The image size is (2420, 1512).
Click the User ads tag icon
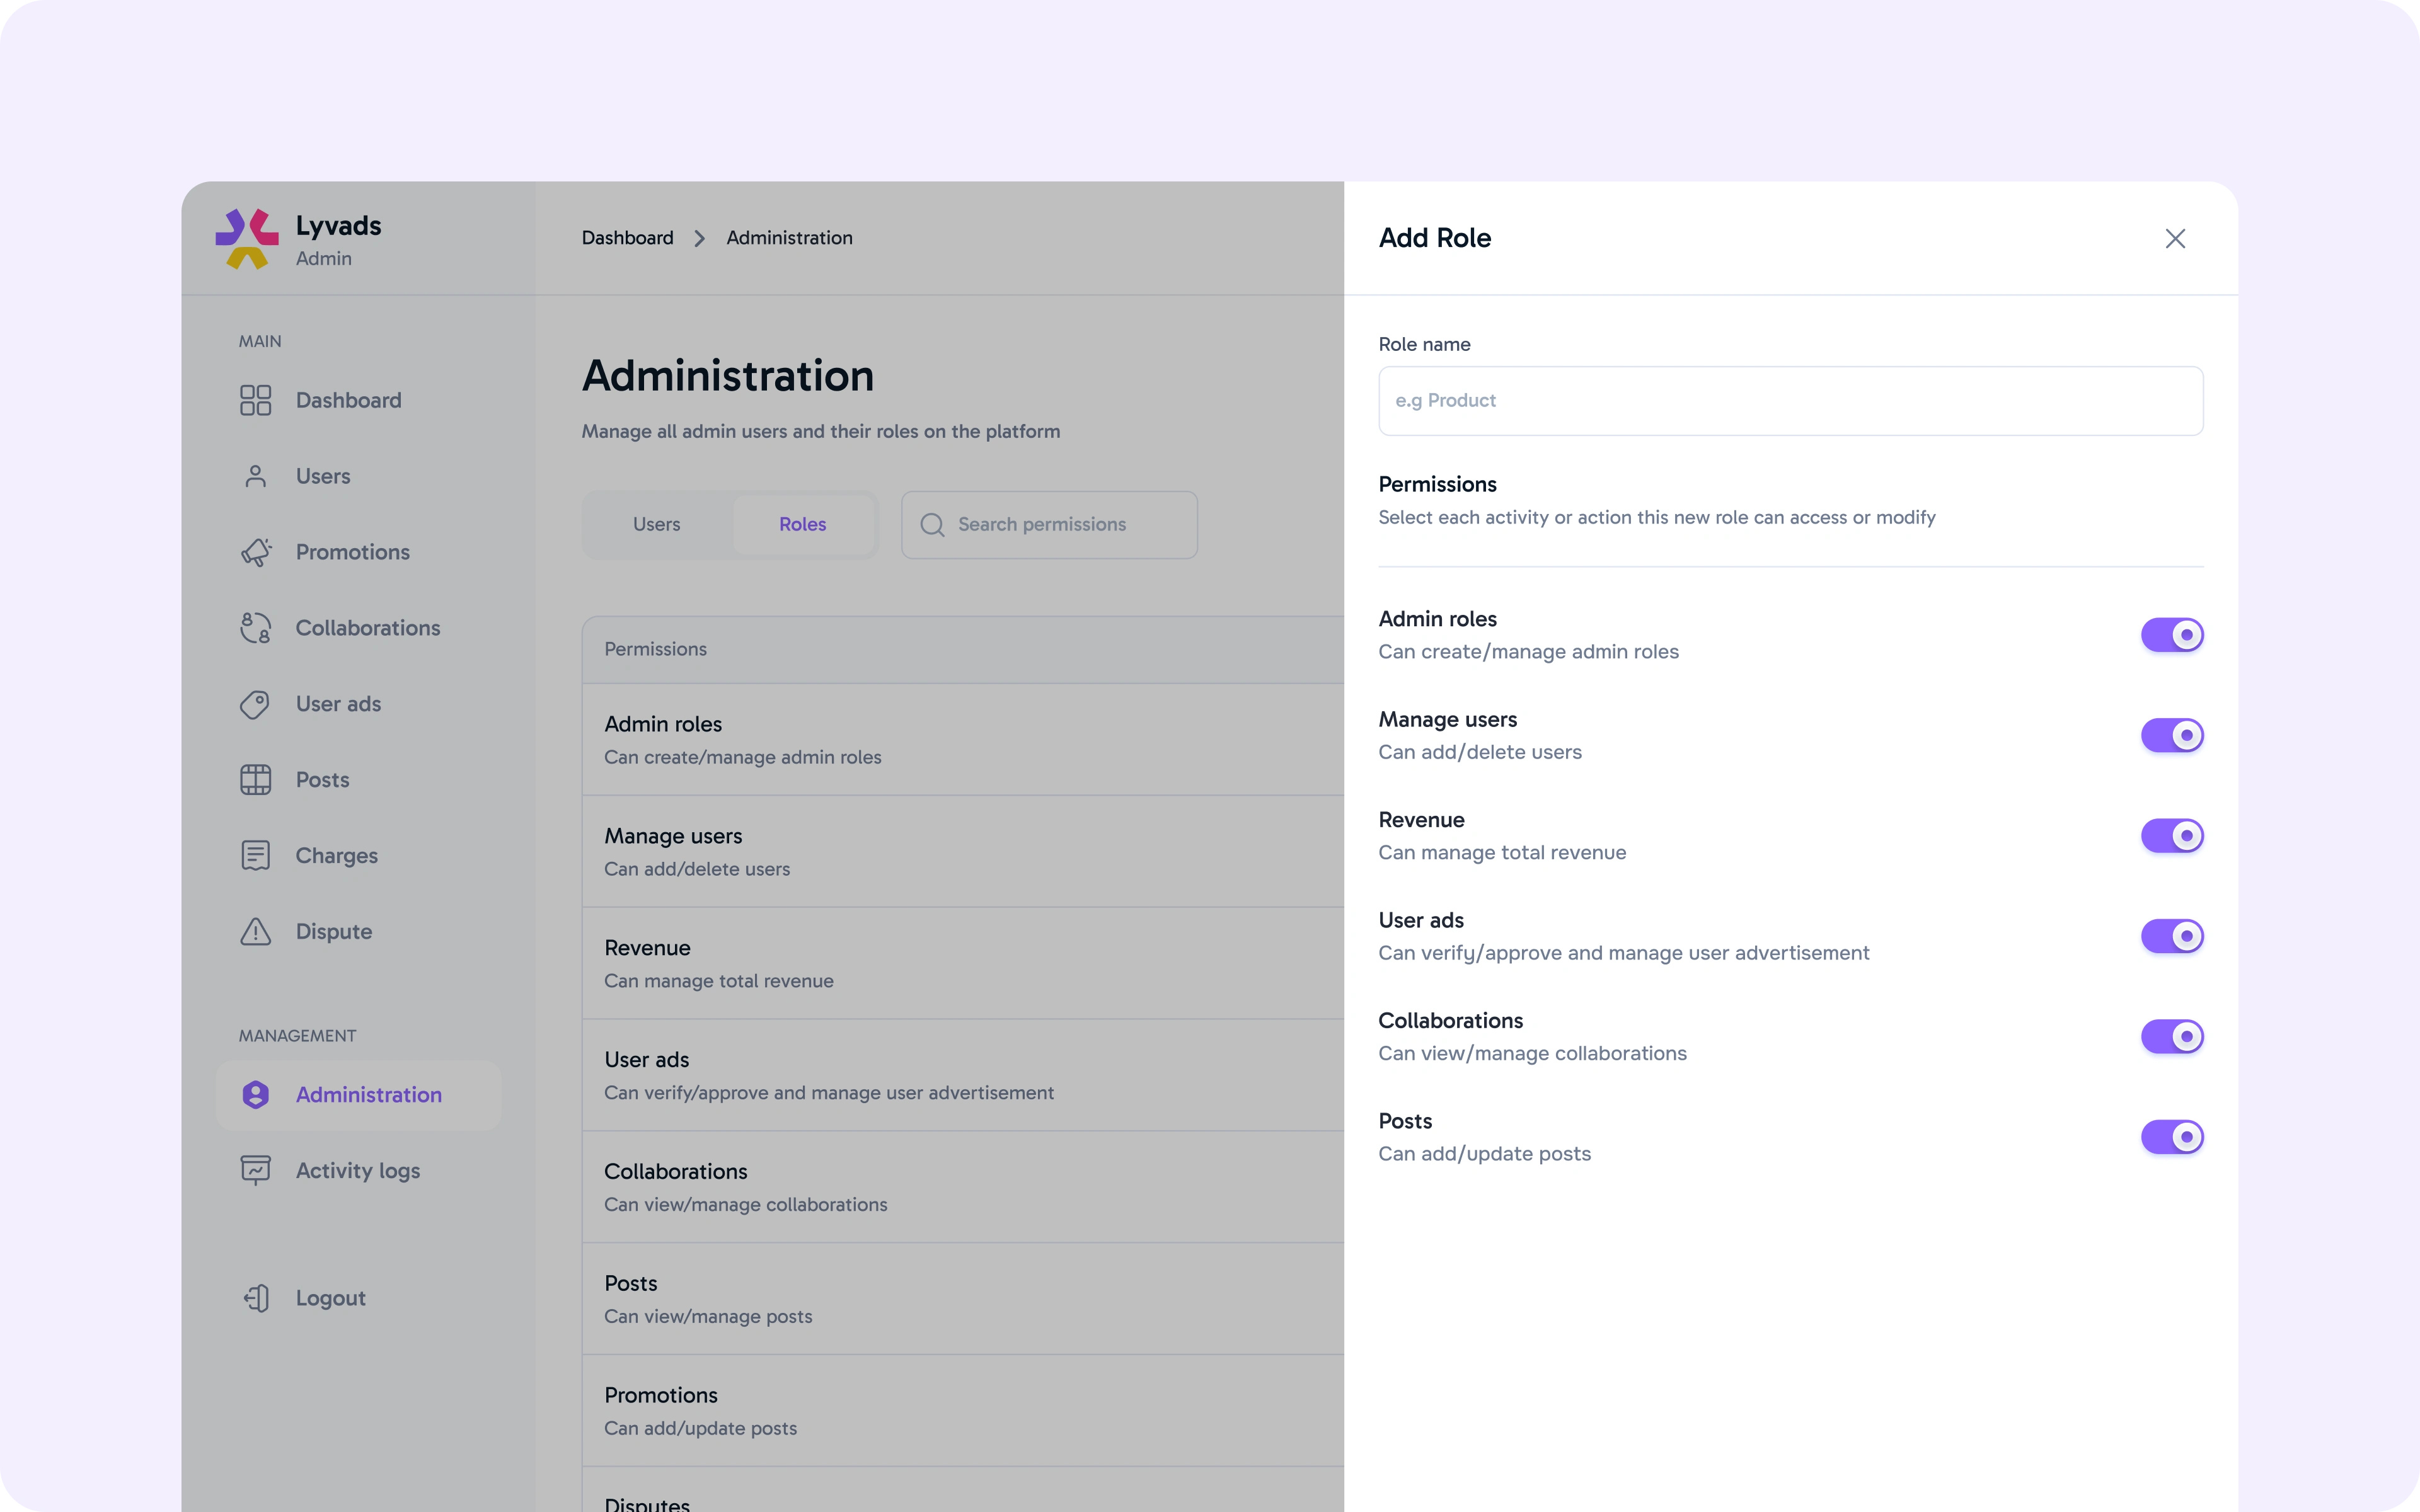[255, 704]
